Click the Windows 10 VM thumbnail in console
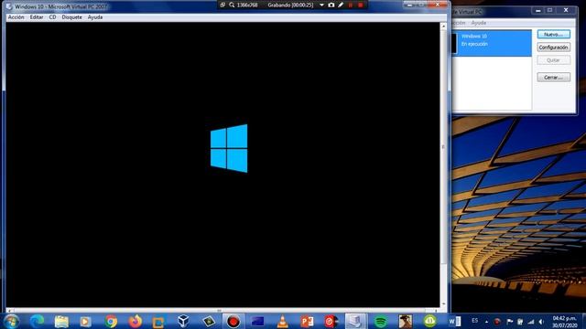 pos(455,43)
